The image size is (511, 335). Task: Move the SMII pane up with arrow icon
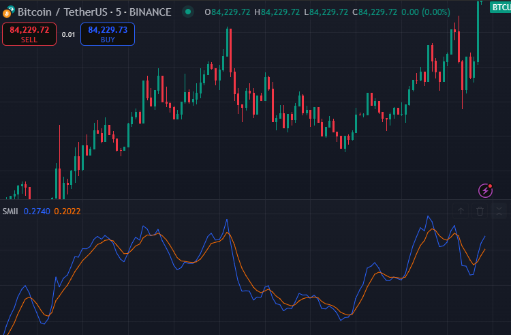point(461,211)
